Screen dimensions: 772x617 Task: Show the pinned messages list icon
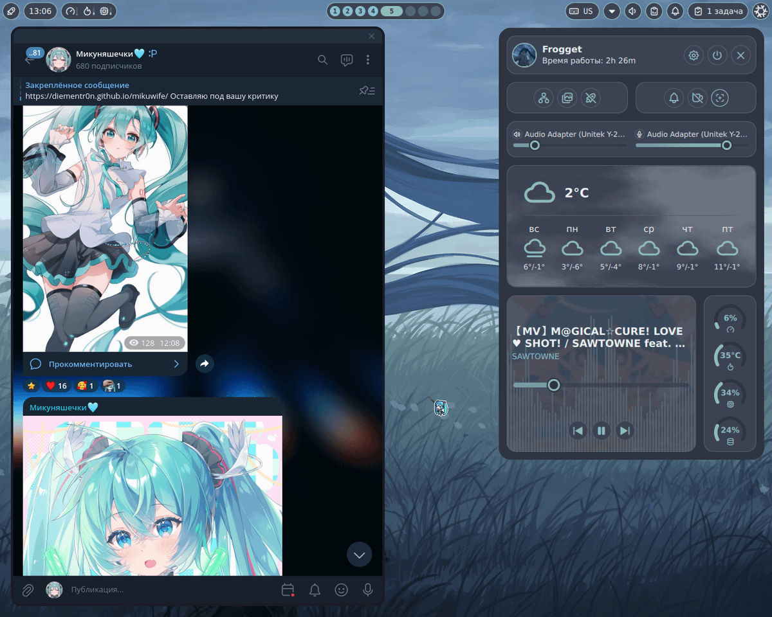(367, 91)
